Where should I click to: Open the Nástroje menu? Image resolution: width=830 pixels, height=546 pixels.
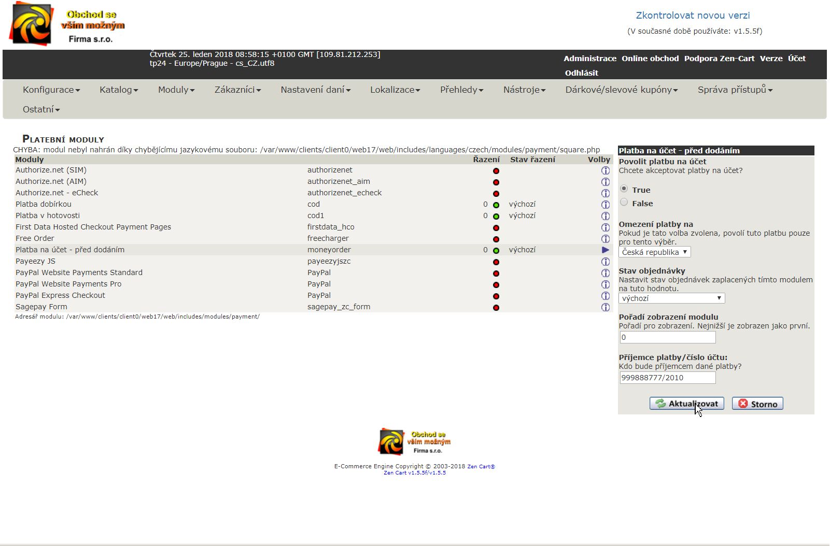click(524, 90)
